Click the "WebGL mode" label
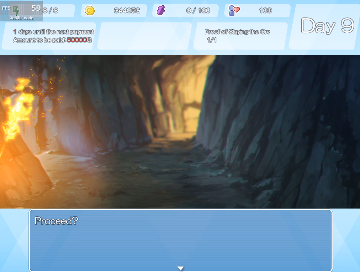360x272 pixels. [x=21, y=18]
